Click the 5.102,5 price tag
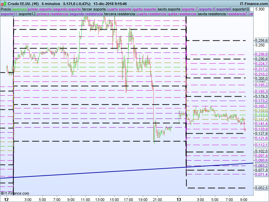The image size is (269, 202). [x=261, y=151]
